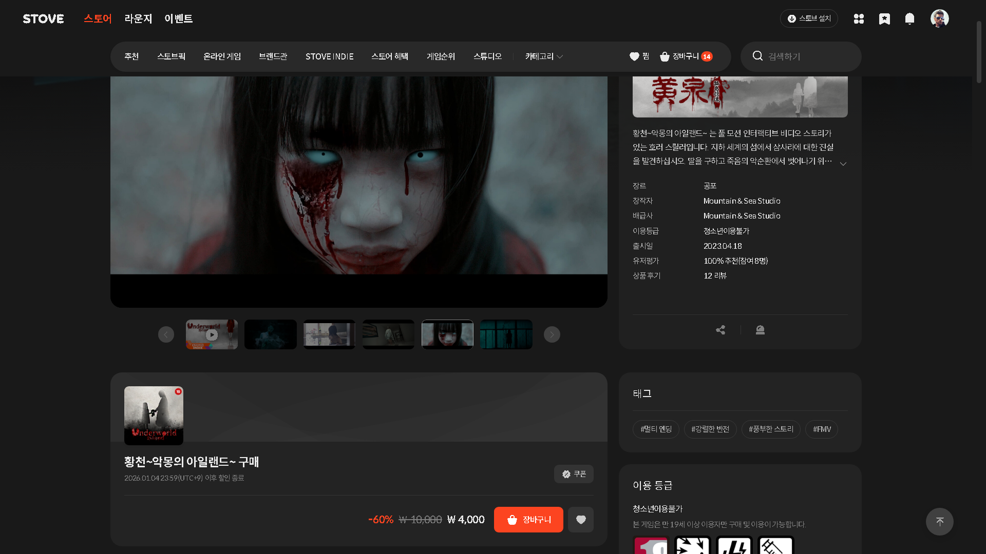This screenshot has height=554, width=986.
Task: Open the STOVE INDIE menu item
Action: pos(329,56)
